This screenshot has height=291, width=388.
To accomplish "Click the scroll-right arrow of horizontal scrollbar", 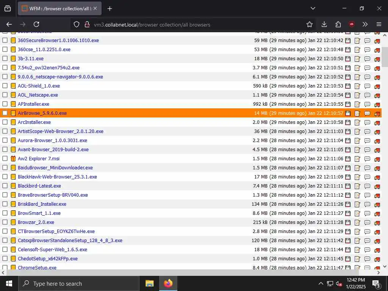I will coord(379,272).
